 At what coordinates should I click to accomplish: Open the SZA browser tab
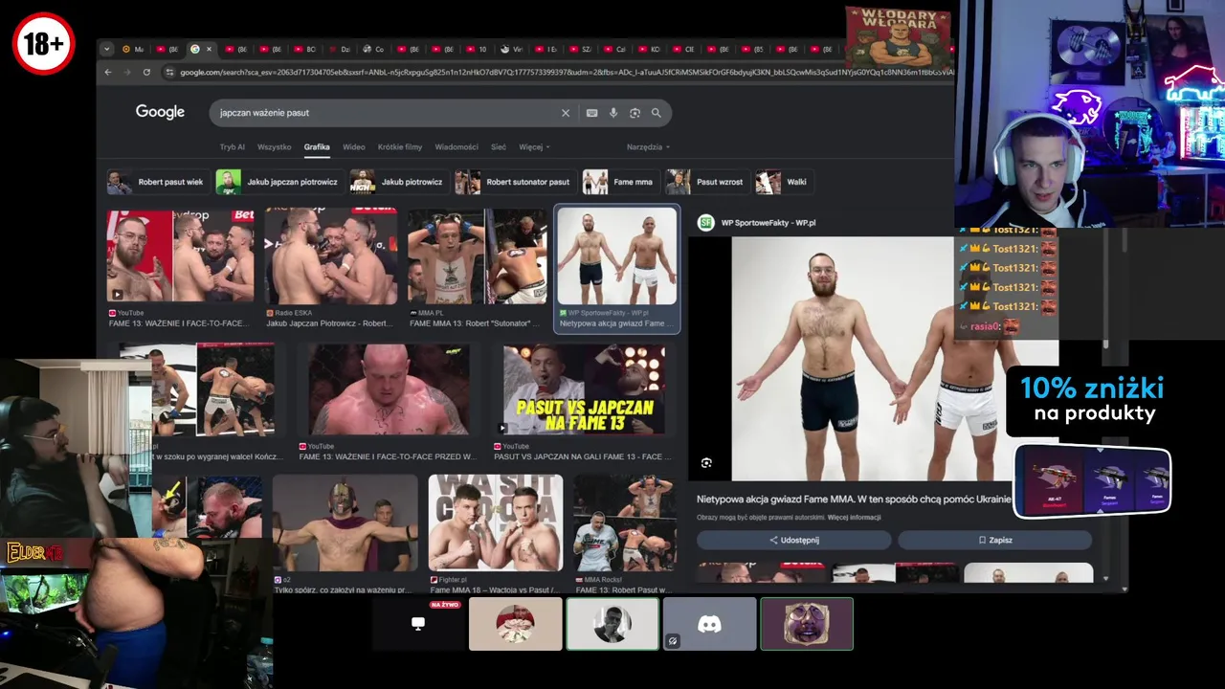click(x=579, y=49)
